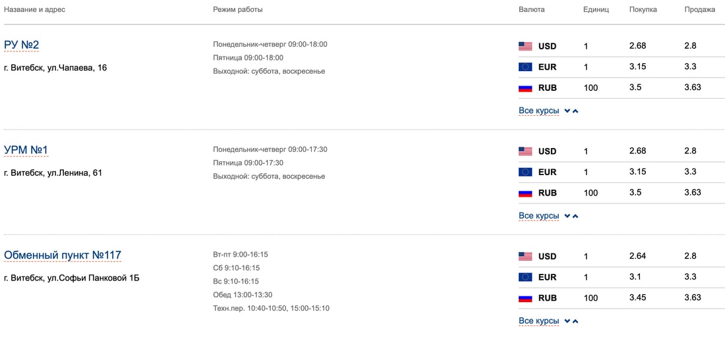
Task: Open the Обменный пункт №117 link
Action: (x=63, y=255)
